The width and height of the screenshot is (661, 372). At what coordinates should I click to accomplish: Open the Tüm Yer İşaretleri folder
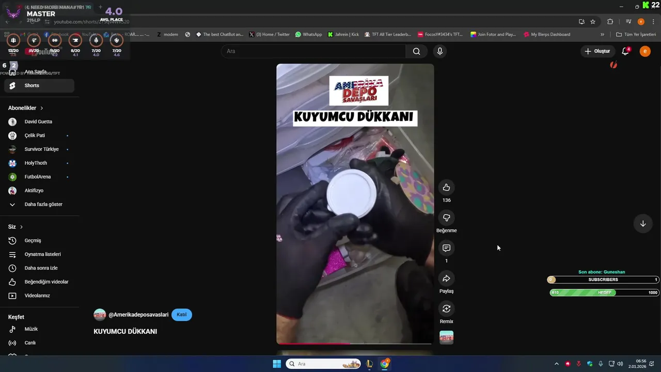coord(636,35)
